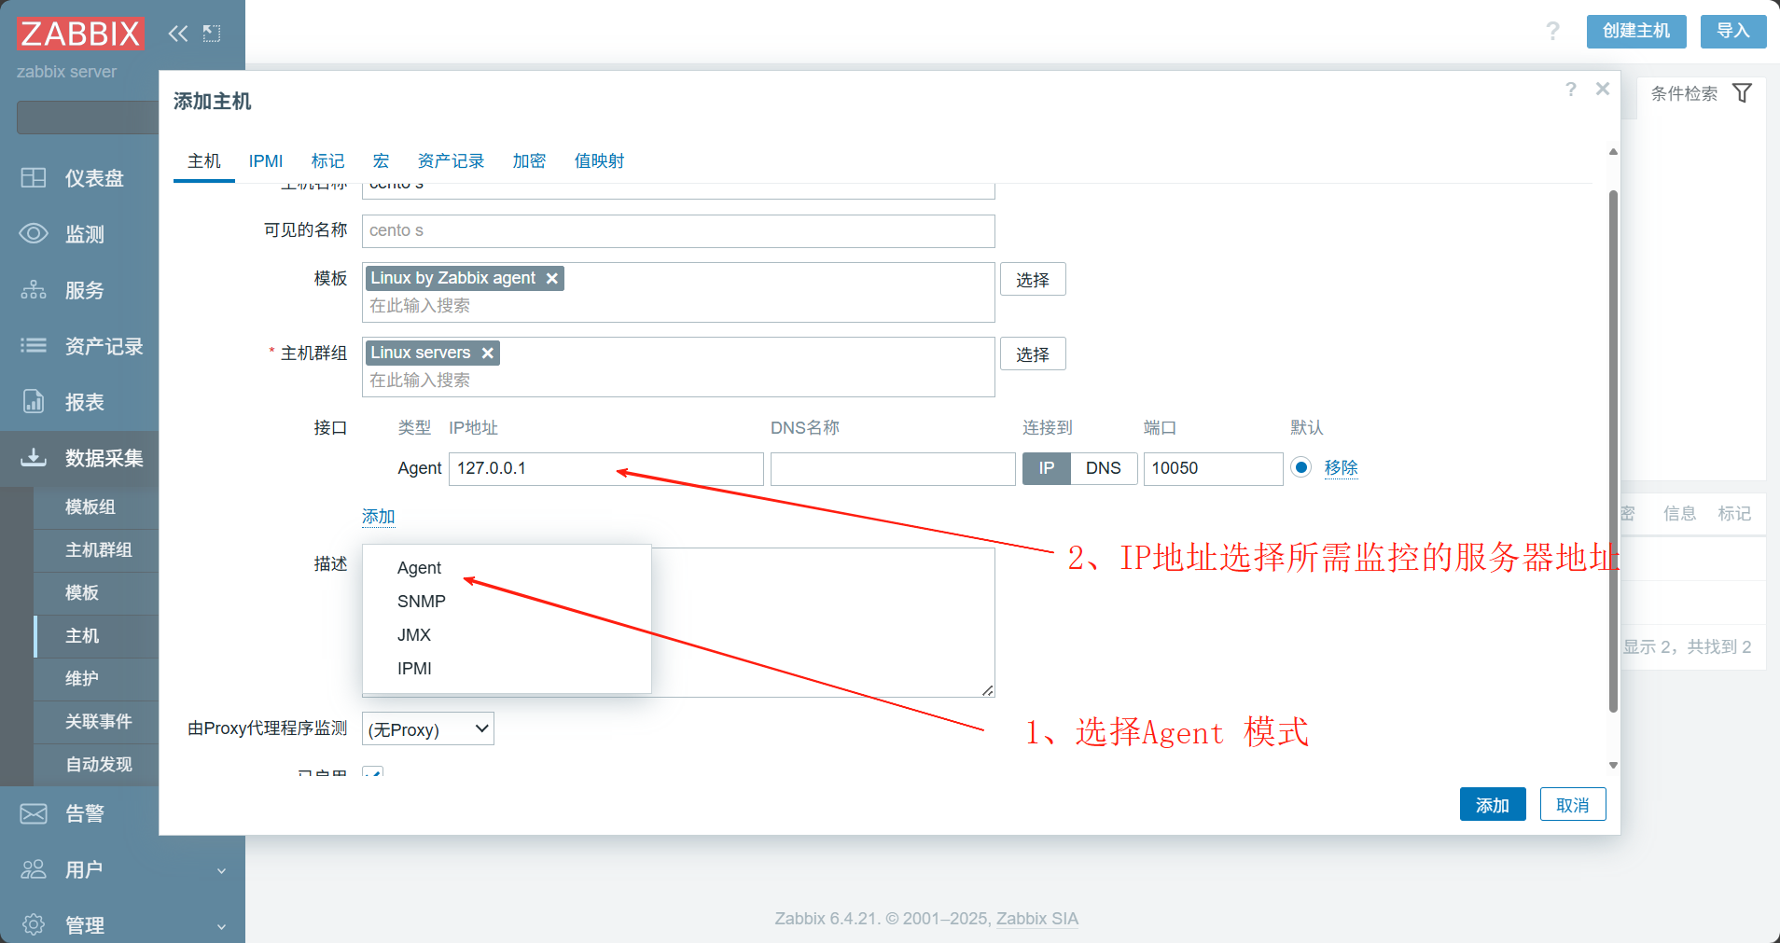
Task: Click 选择 button for templates
Action: [x=1033, y=280]
